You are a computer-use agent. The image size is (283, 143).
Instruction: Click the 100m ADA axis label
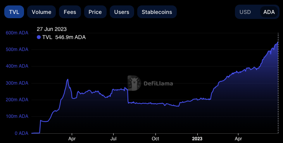tap(17, 116)
